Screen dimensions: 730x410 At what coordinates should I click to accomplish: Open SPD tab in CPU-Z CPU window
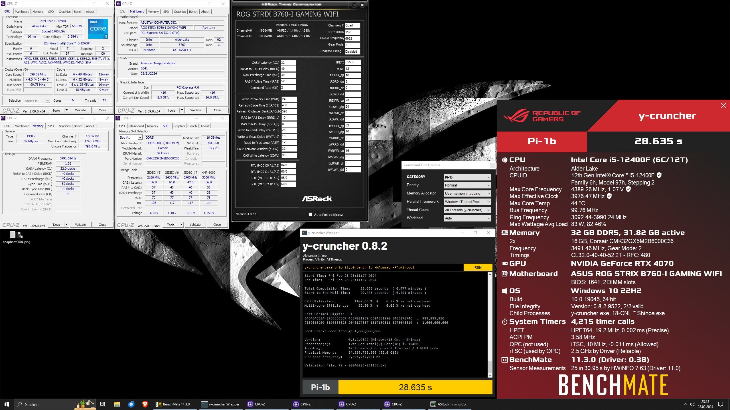click(51, 12)
